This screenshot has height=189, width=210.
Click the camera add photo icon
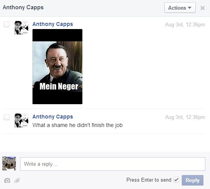click(7, 180)
